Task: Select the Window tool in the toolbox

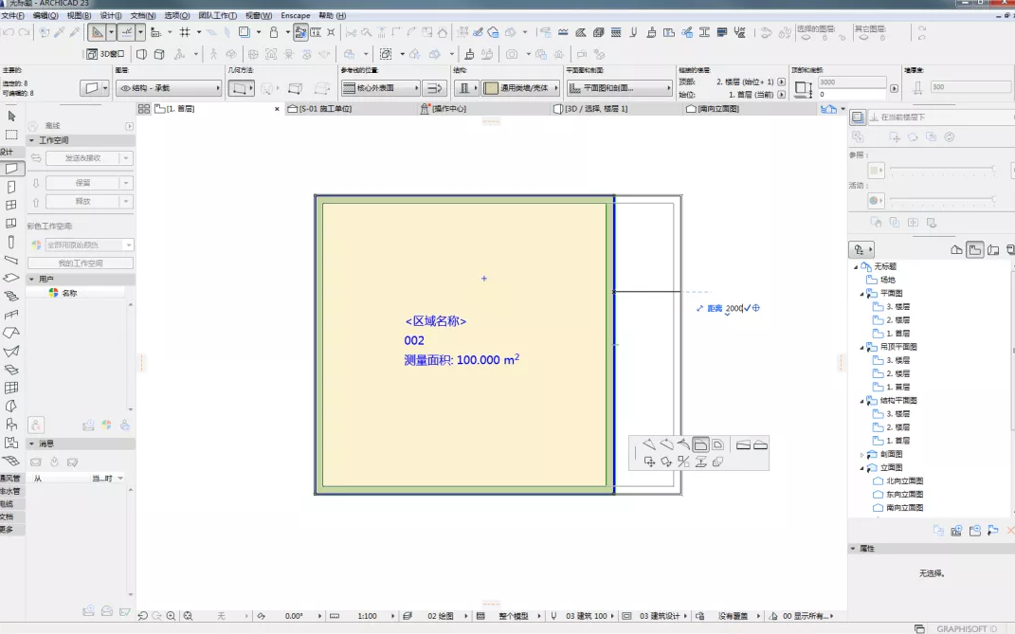Action: tap(11, 206)
